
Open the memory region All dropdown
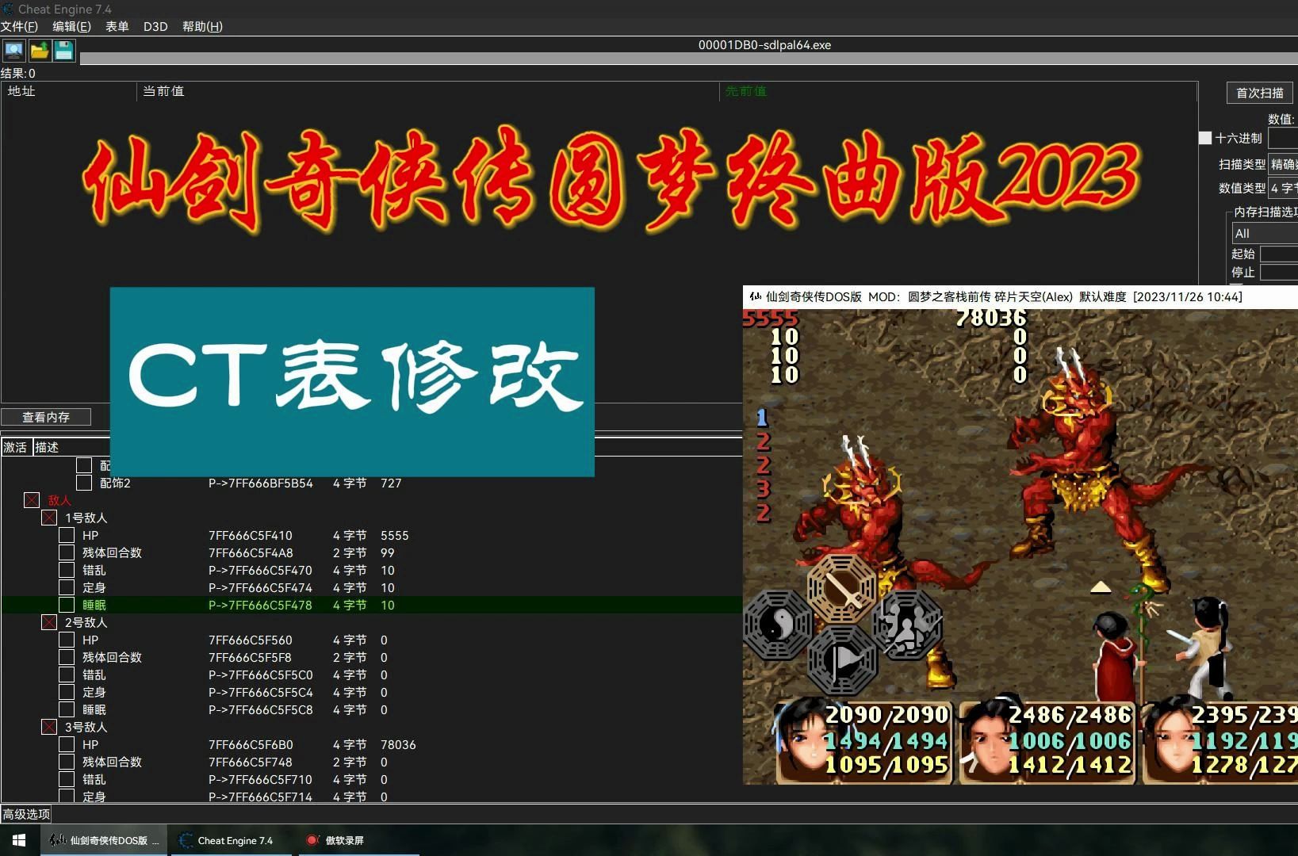(1265, 233)
